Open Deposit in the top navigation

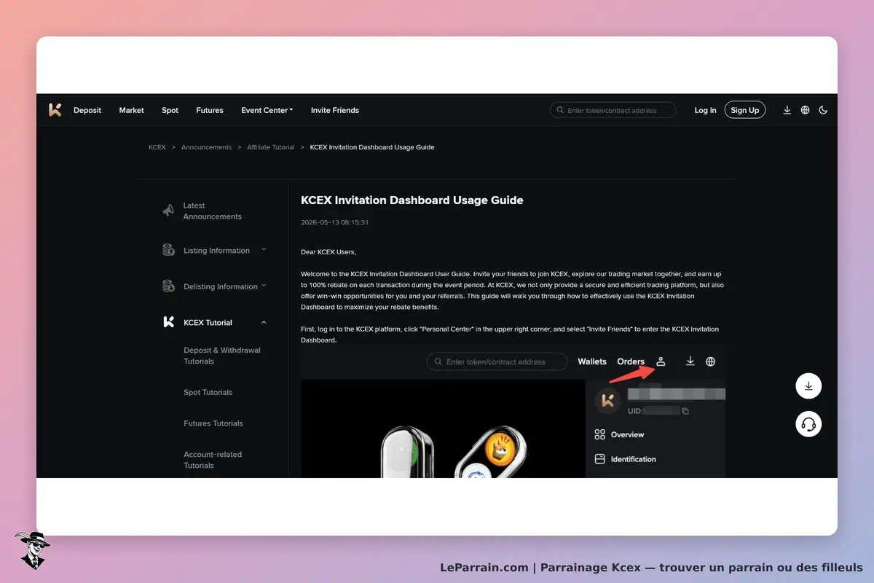point(87,110)
